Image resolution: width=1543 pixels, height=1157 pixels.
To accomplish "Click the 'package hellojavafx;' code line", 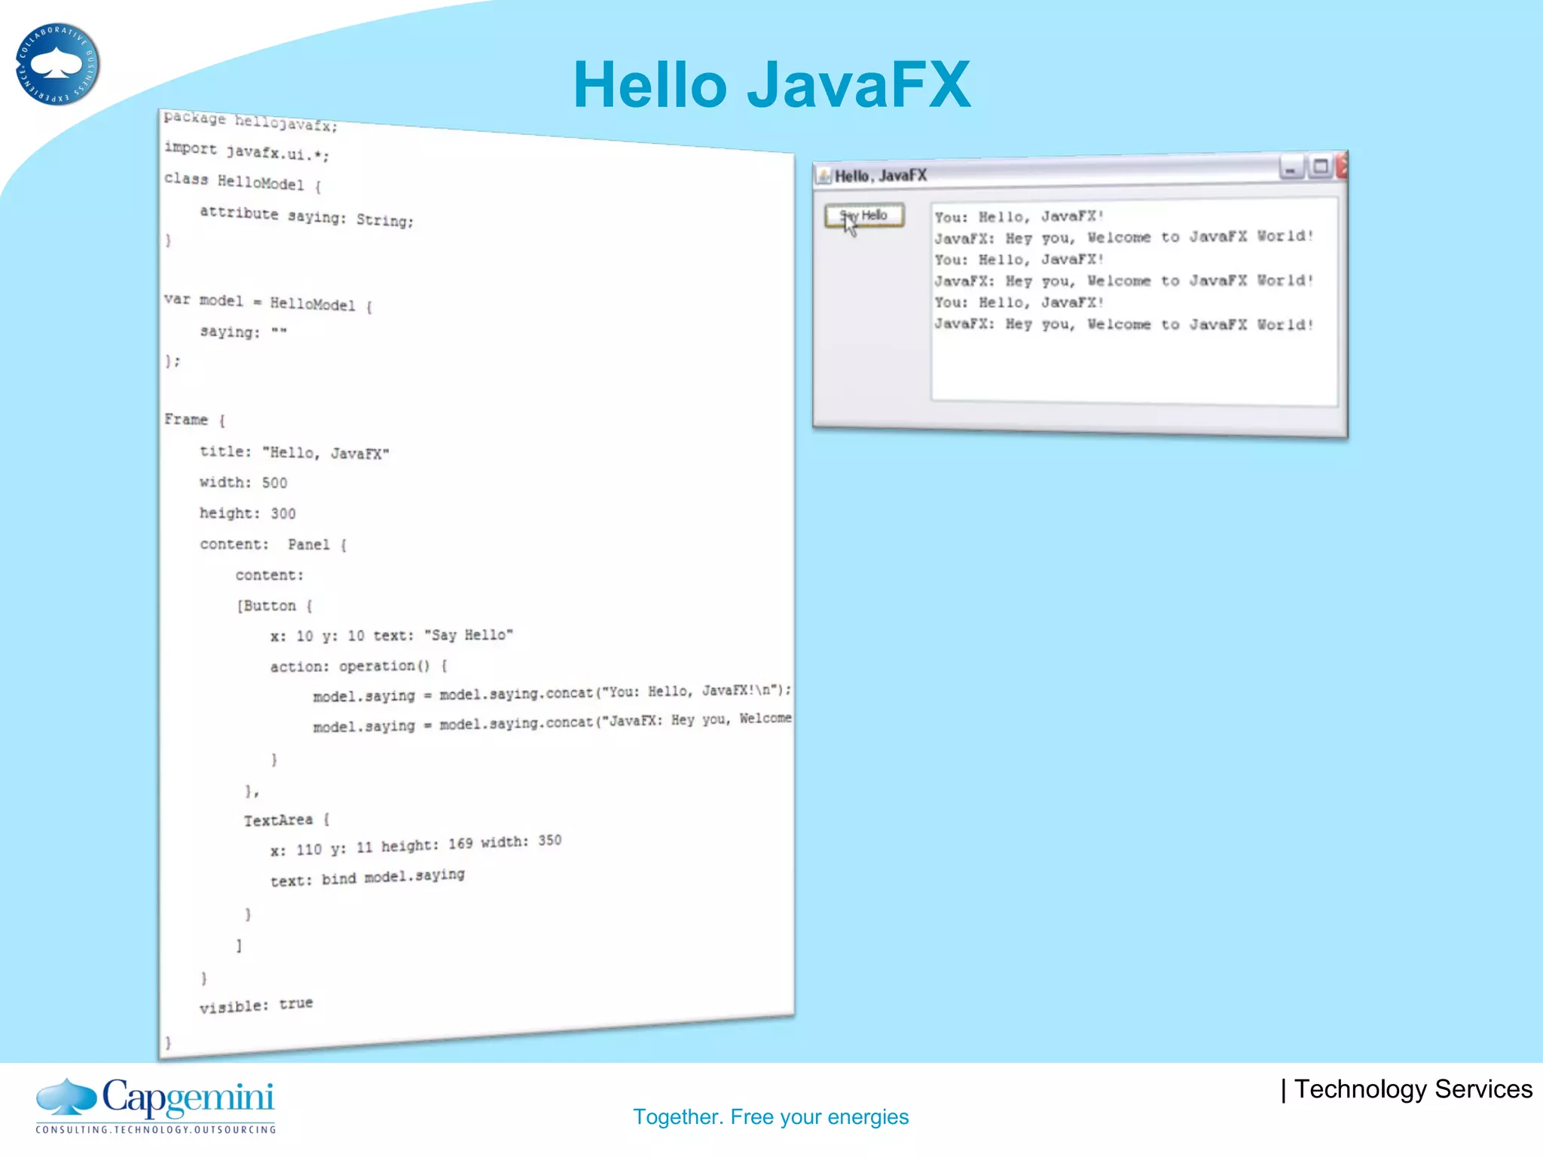I will click(x=251, y=121).
